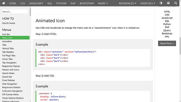Go to Hover Tabs in sidebar

(x=7, y=59)
